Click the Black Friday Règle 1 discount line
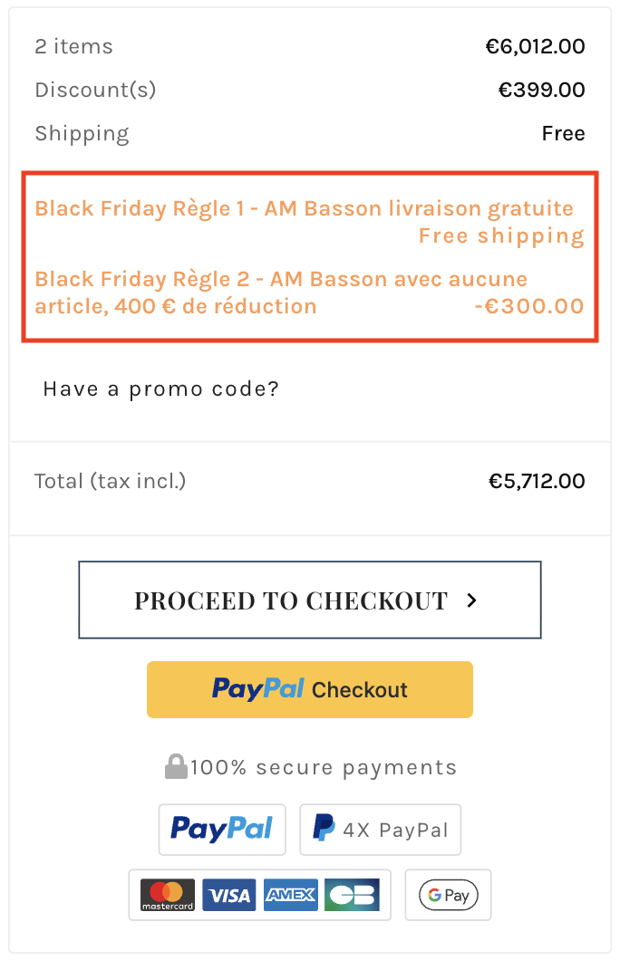 pos(304,209)
